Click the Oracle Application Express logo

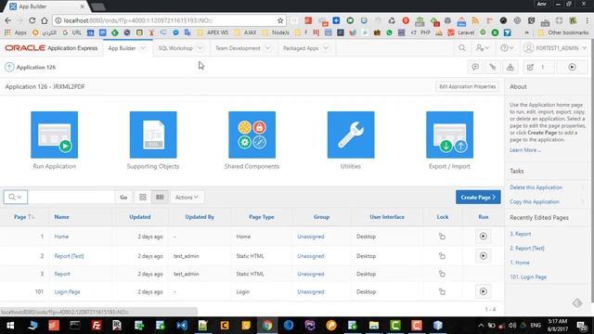point(51,48)
